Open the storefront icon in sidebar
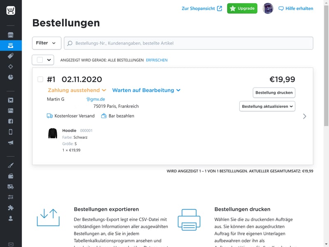This screenshot has height=247, width=329. [11, 35]
